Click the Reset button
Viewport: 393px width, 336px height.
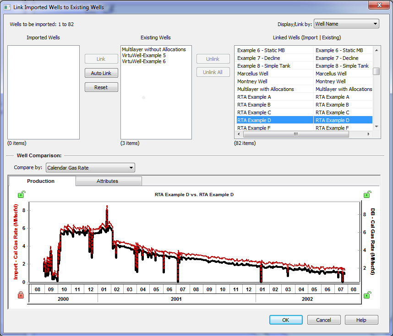click(x=101, y=87)
